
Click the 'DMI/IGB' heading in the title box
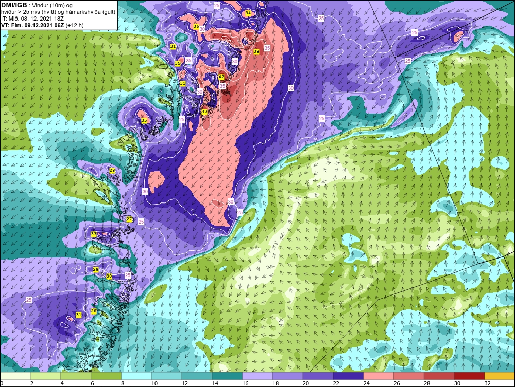coord(14,5)
